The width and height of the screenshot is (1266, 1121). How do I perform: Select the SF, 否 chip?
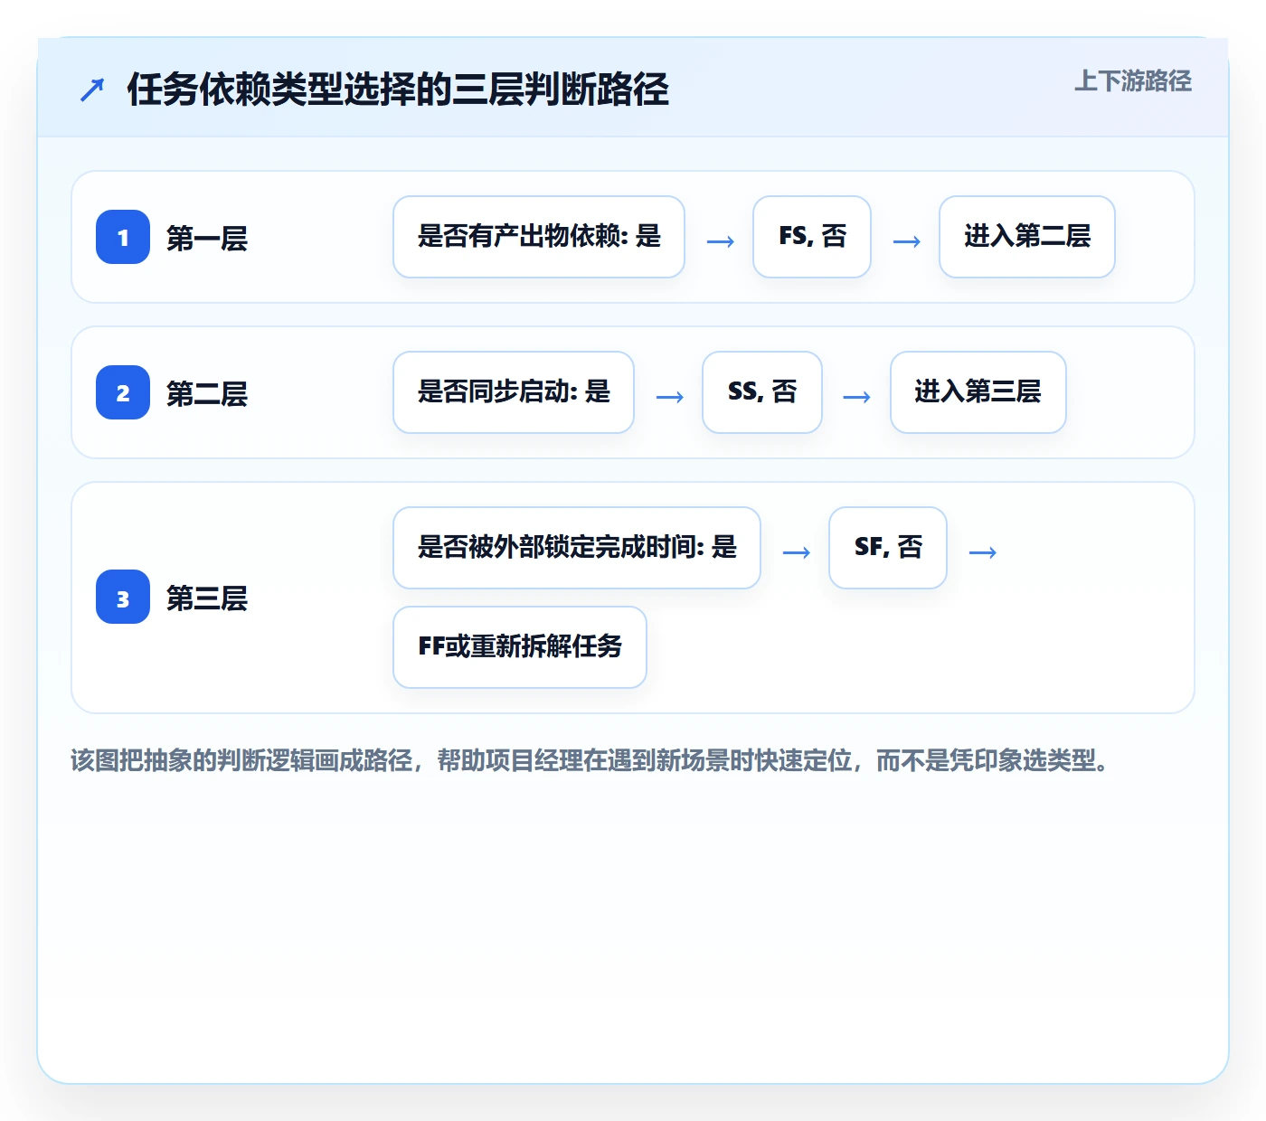(x=888, y=548)
